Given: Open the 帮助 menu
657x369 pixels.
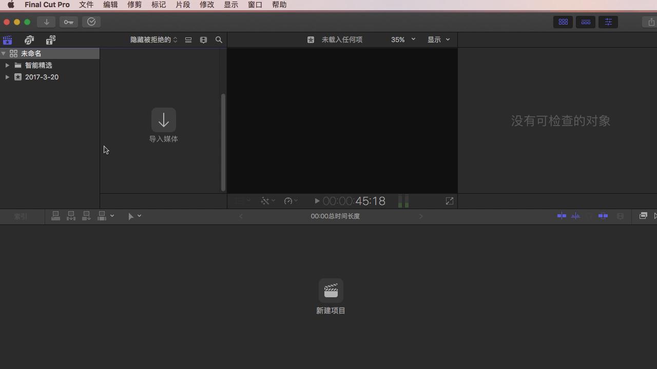Looking at the screenshot, I should pos(279,5).
